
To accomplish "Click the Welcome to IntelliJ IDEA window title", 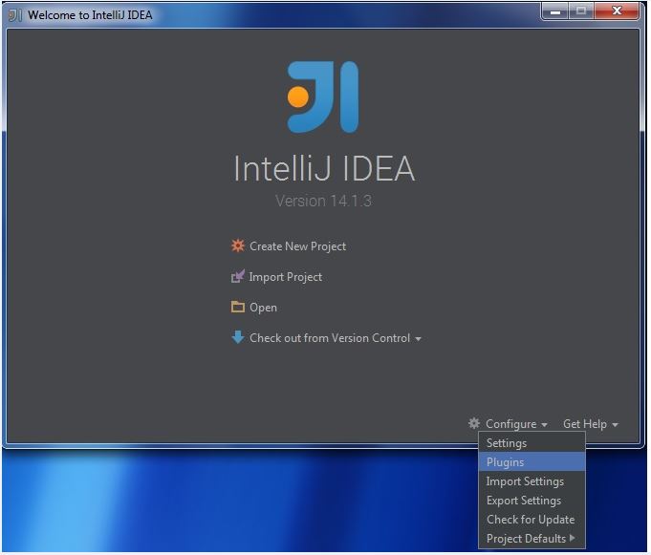I will click(90, 15).
